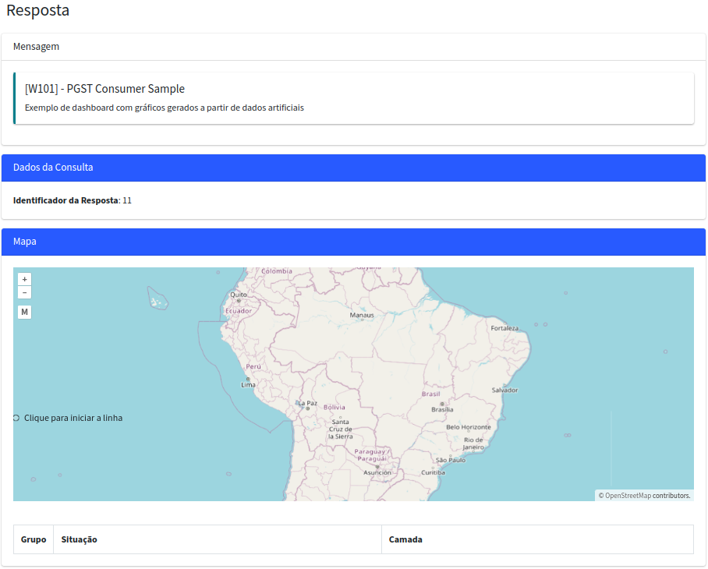The width and height of the screenshot is (708, 569).
Task: Select the Situação column header
Action: 80,539
